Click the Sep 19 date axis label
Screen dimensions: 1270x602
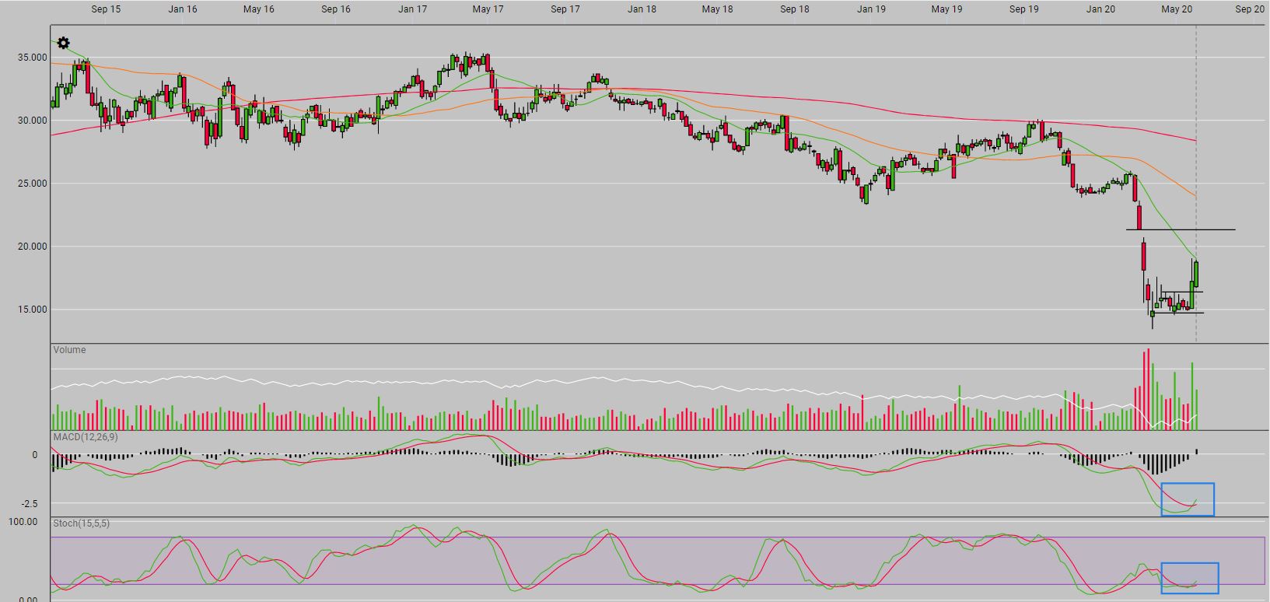1023,9
